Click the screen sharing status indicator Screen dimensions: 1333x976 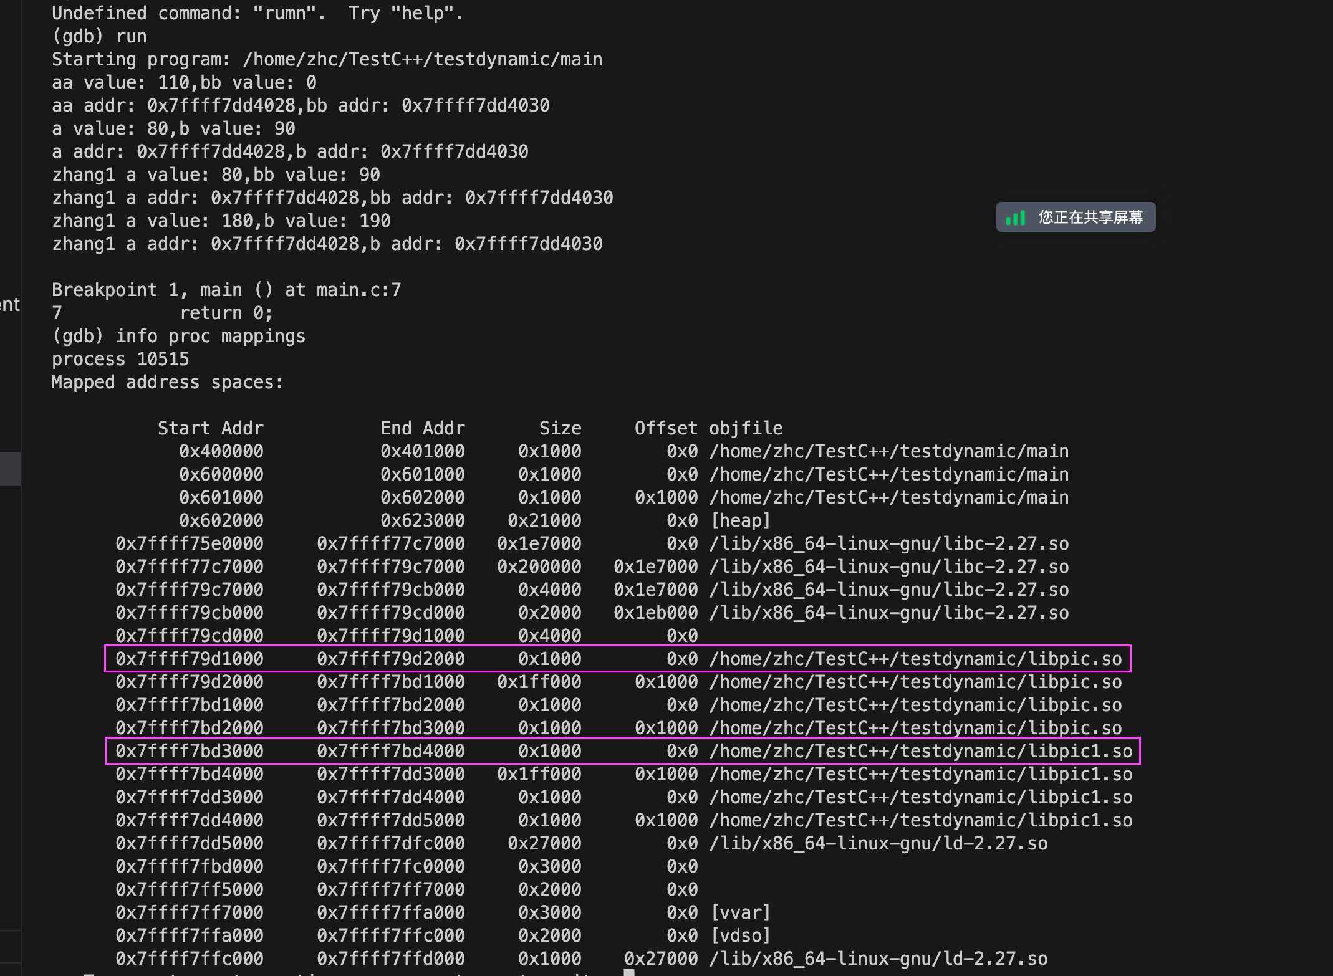coord(1076,218)
